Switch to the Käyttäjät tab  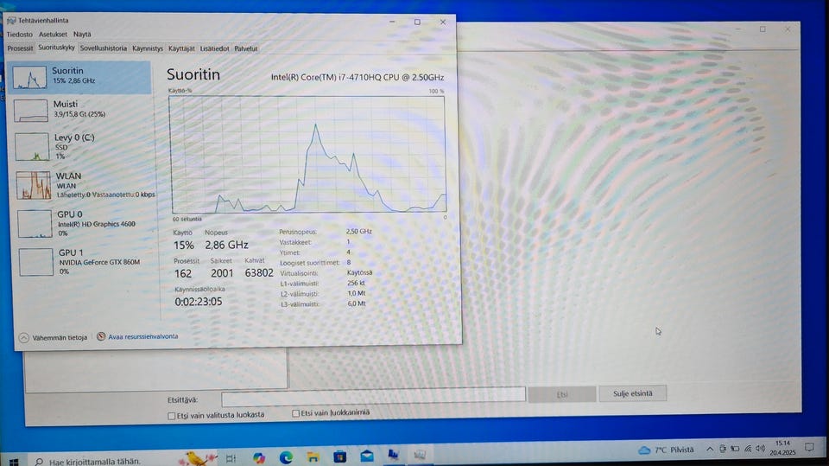pyautogui.click(x=181, y=48)
